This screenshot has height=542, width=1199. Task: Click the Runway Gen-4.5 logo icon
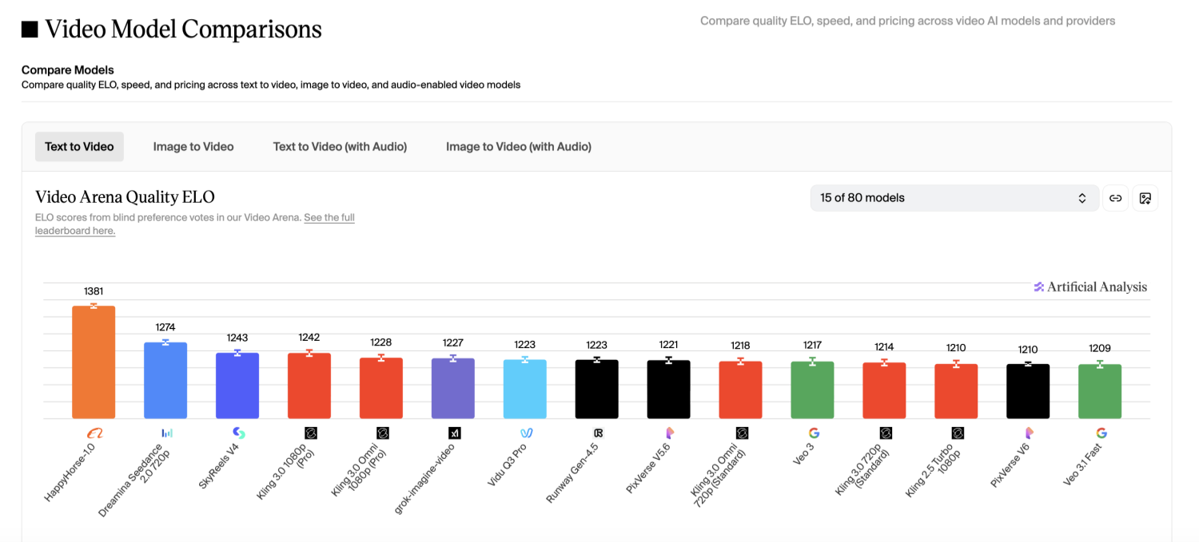[597, 433]
